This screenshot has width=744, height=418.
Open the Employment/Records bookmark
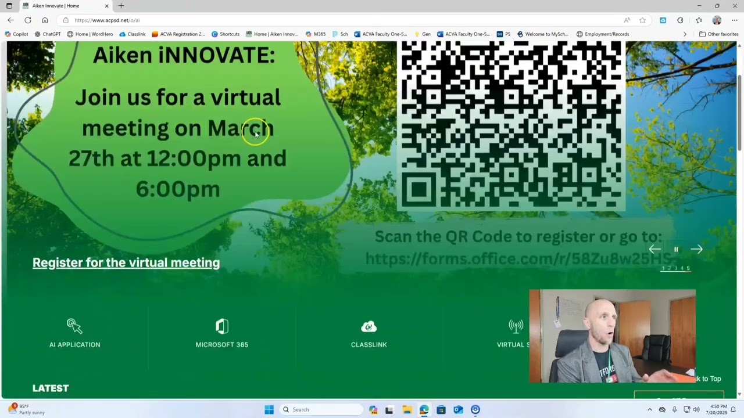[x=602, y=34]
